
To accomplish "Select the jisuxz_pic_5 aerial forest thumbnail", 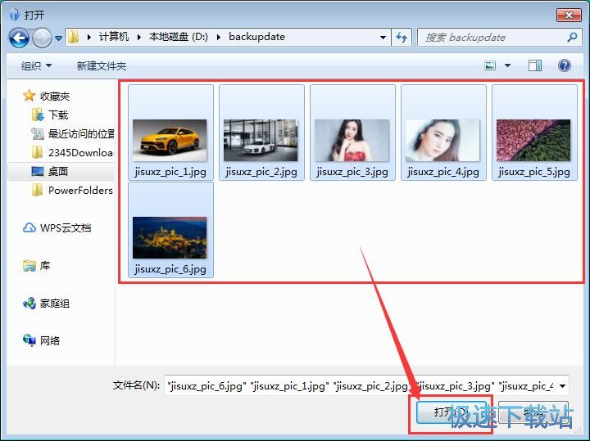I will pyautogui.click(x=533, y=140).
